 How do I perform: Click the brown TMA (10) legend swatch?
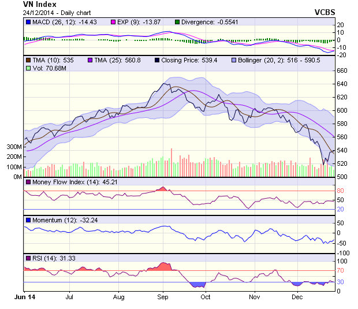(28, 59)
